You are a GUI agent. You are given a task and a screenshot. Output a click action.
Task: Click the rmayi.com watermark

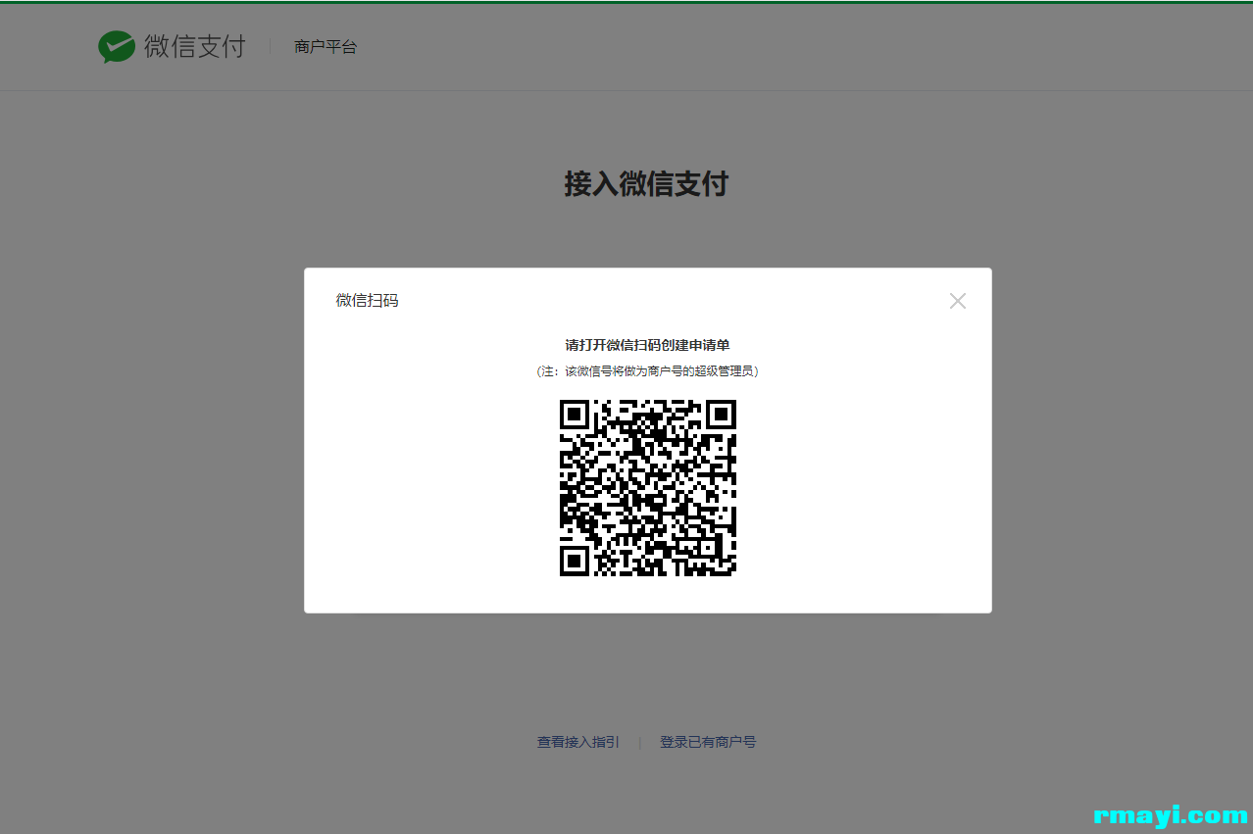[x=1170, y=815]
